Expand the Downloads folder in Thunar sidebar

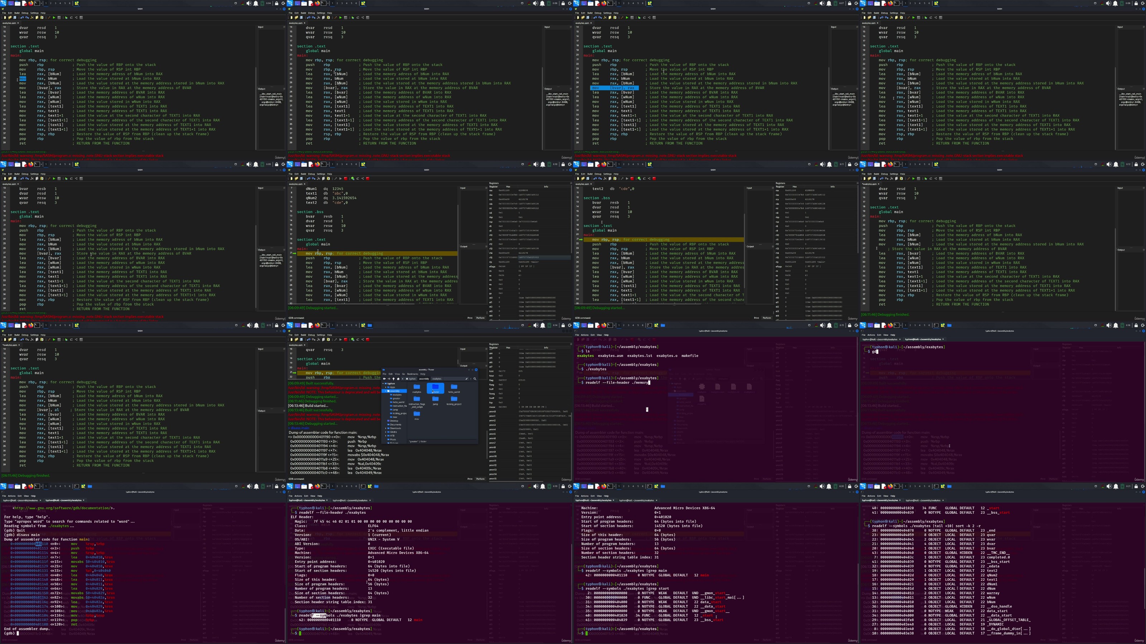click(x=386, y=429)
